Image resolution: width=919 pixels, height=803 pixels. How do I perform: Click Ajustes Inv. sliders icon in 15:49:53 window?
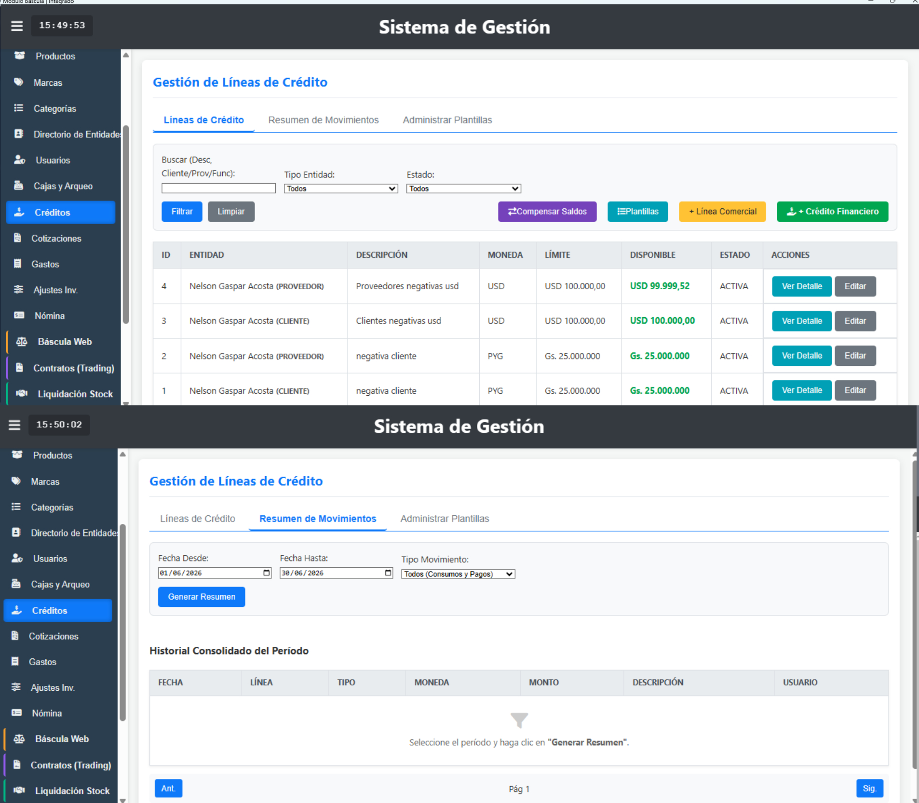coord(18,290)
